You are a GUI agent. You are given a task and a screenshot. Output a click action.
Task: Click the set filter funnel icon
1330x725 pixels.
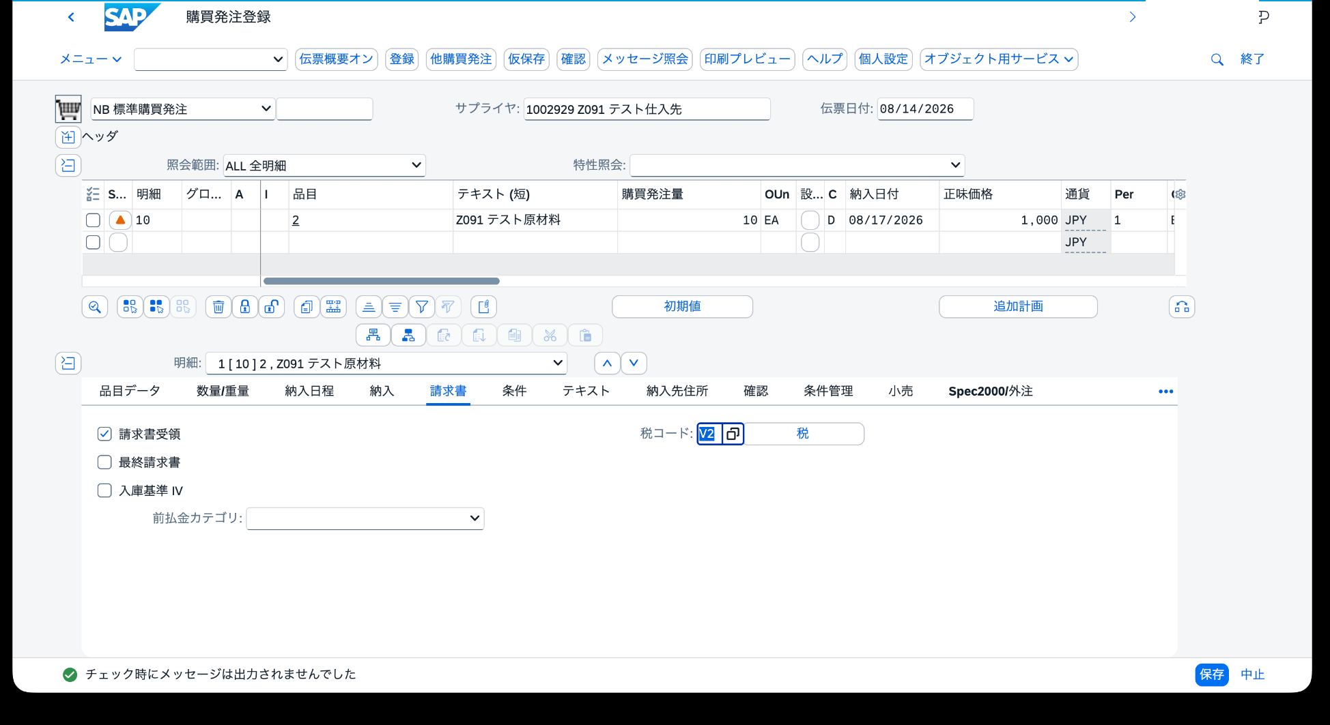422,307
